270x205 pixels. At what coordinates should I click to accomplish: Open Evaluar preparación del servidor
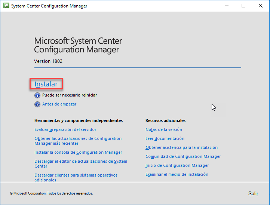(x=65, y=129)
